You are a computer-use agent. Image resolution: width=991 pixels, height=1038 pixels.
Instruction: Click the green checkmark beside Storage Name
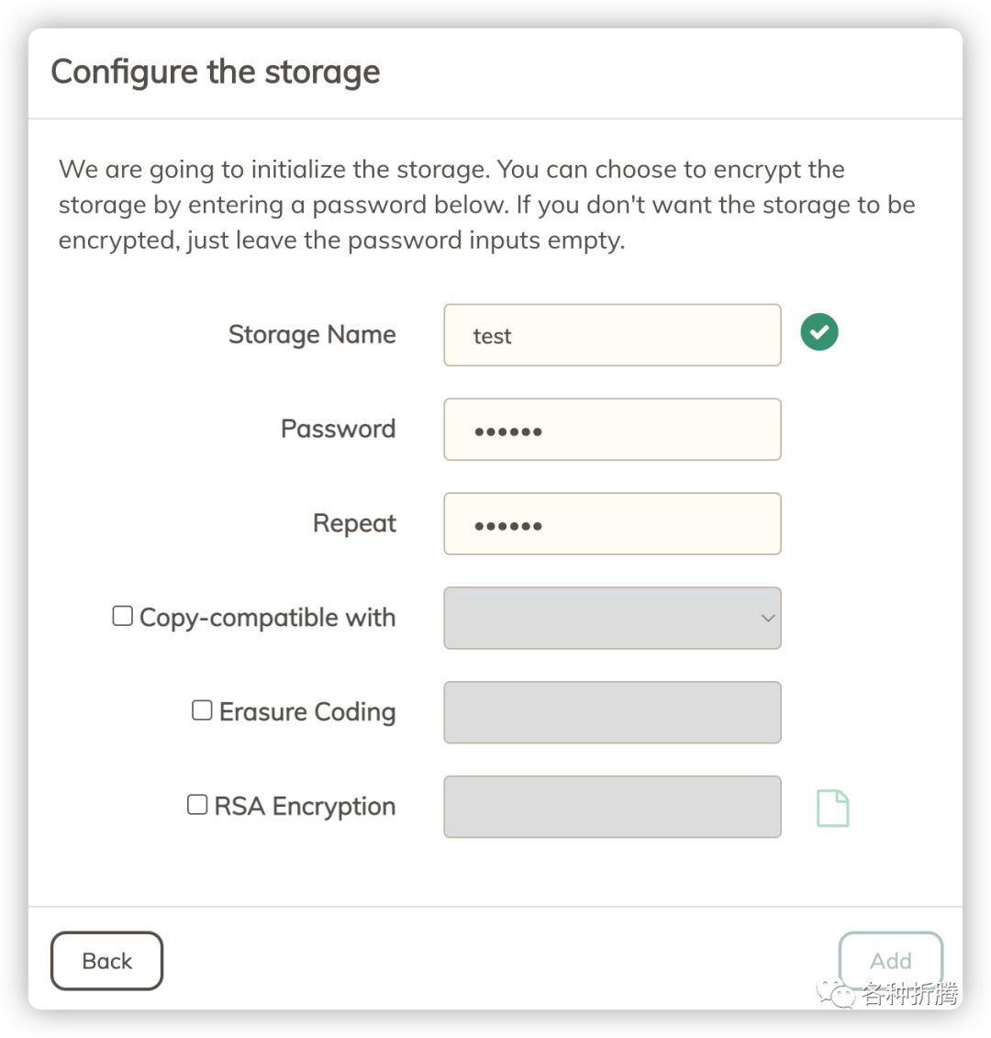819,332
